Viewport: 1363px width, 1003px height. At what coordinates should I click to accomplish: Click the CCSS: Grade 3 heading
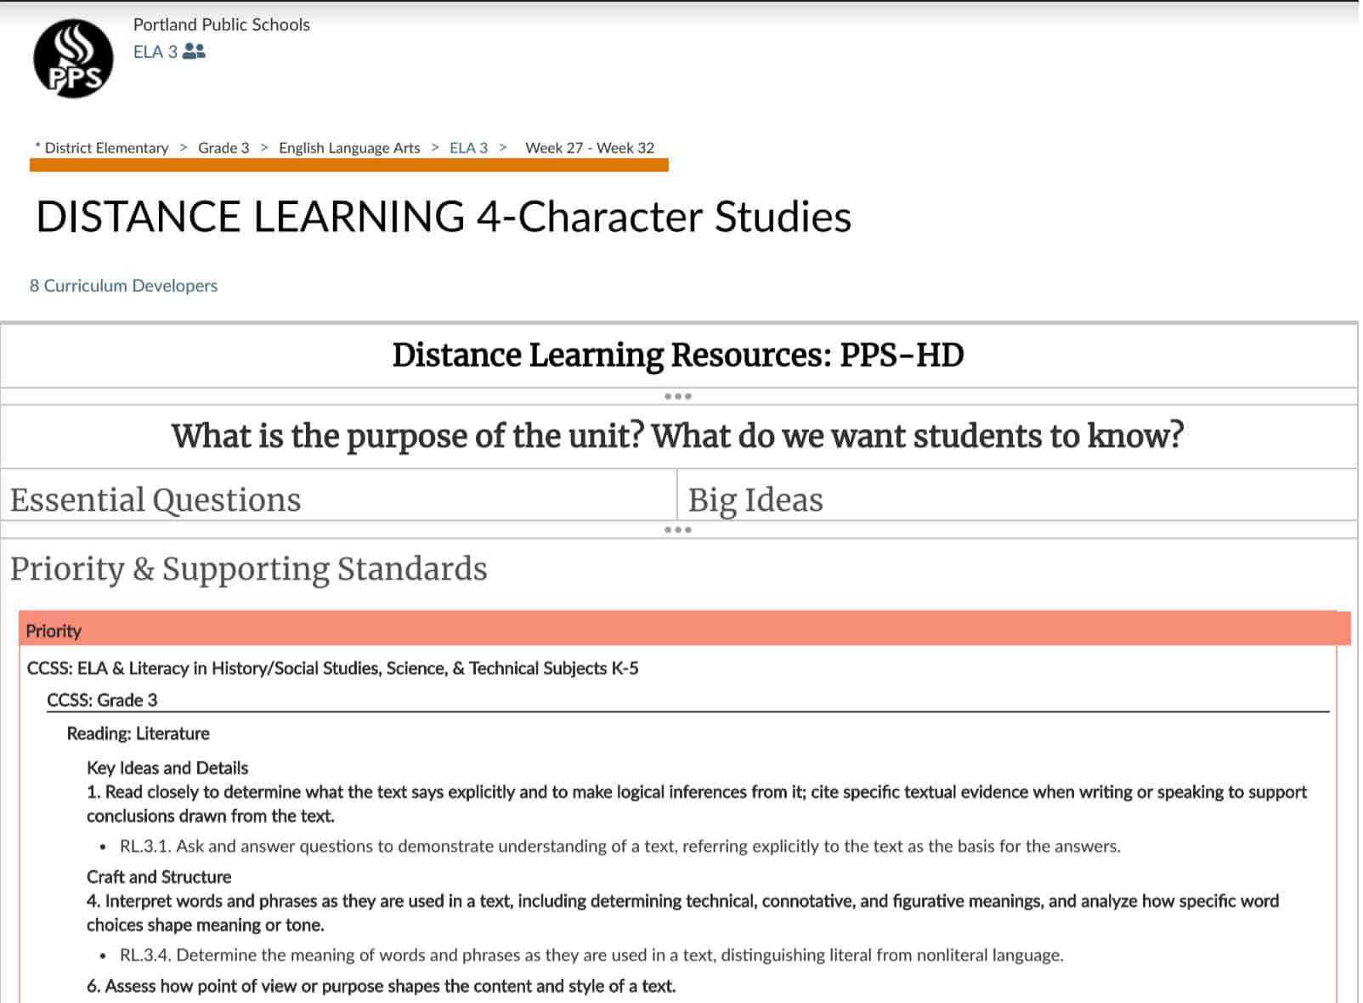pyautogui.click(x=102, y=700)
